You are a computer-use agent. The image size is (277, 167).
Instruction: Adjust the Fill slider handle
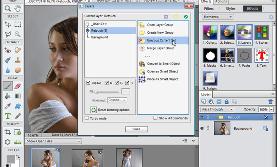(x=96, y=92)
